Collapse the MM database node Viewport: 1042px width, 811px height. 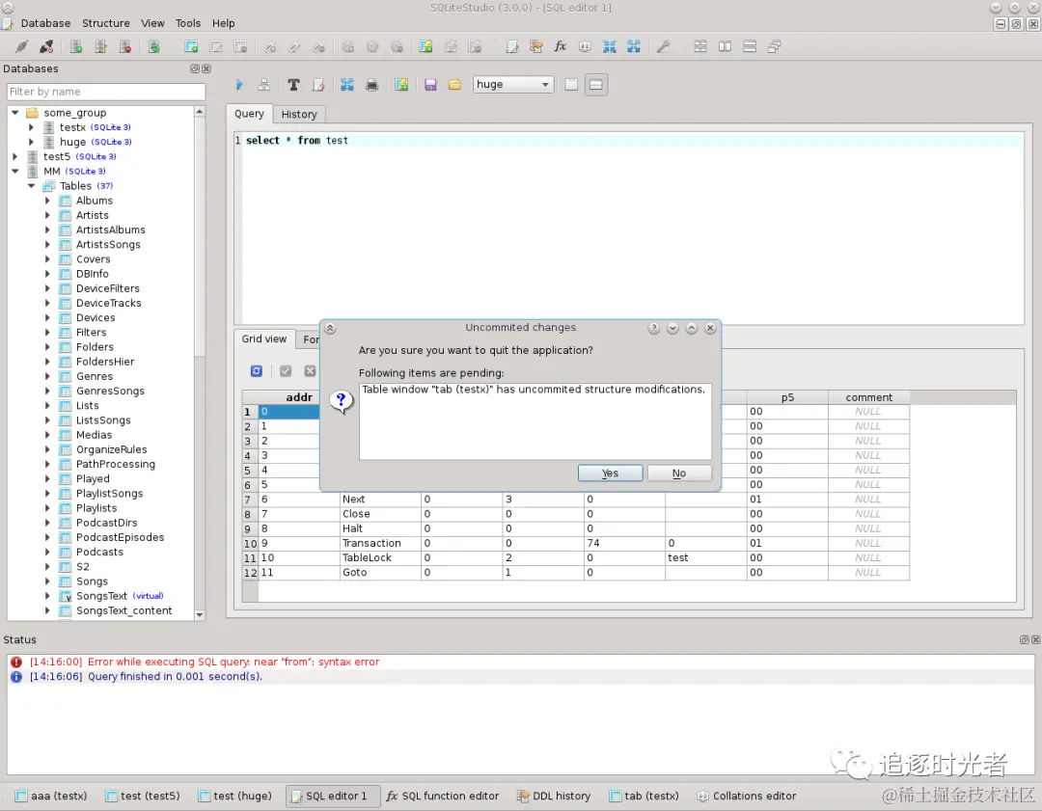coord(14,171)
